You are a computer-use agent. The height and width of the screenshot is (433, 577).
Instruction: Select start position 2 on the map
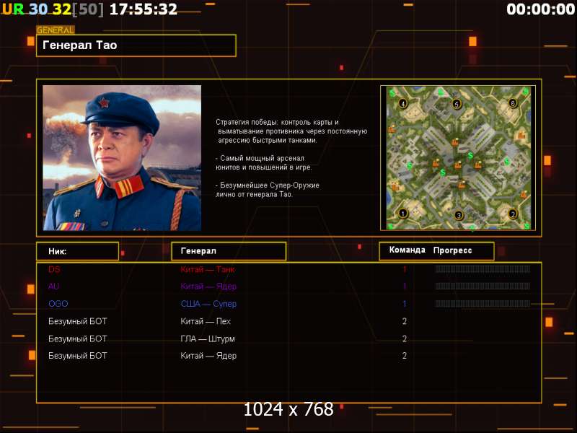513,214
